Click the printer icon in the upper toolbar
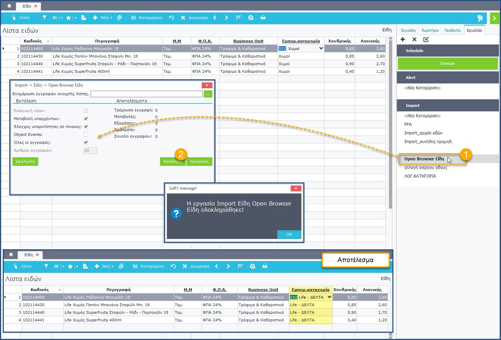Image resolution: width=501 pixels, height=340 pixels. tap(263, 18)
